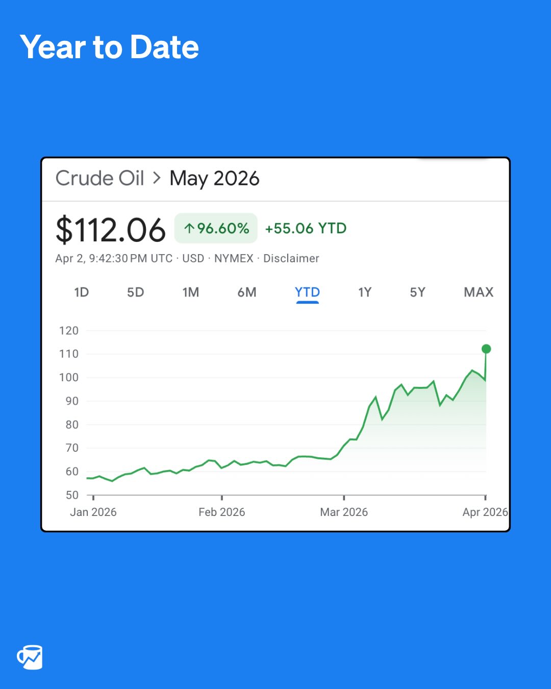551x689 pixels.
Task: Click the chevron between Crude Oil and May 2026
Action: tap(157, 178)
